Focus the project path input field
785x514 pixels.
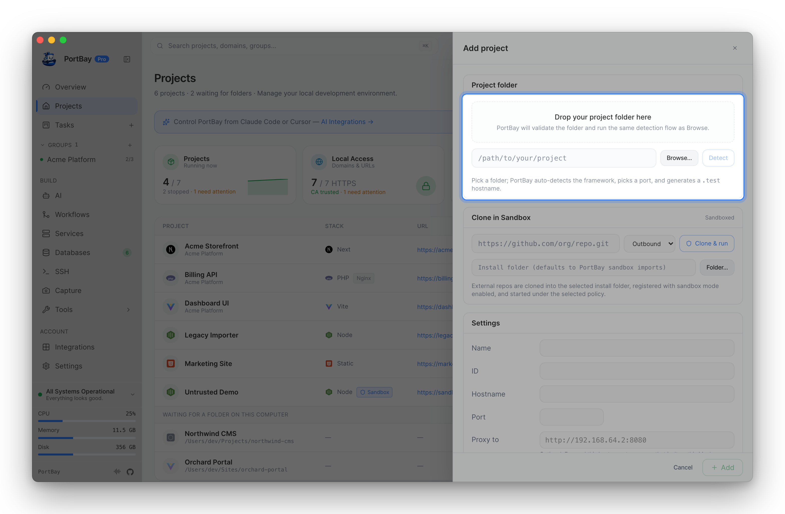[564, 158]
